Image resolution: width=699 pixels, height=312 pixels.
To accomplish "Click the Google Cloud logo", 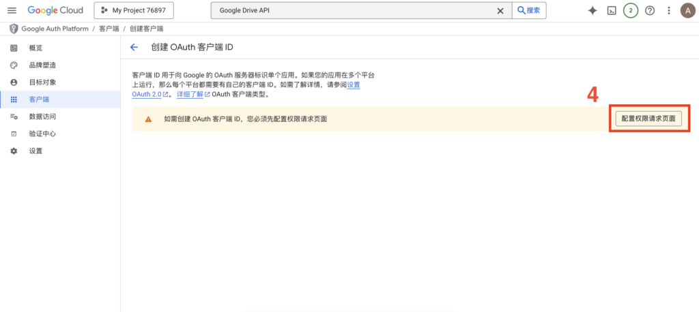I will (55, 10).
